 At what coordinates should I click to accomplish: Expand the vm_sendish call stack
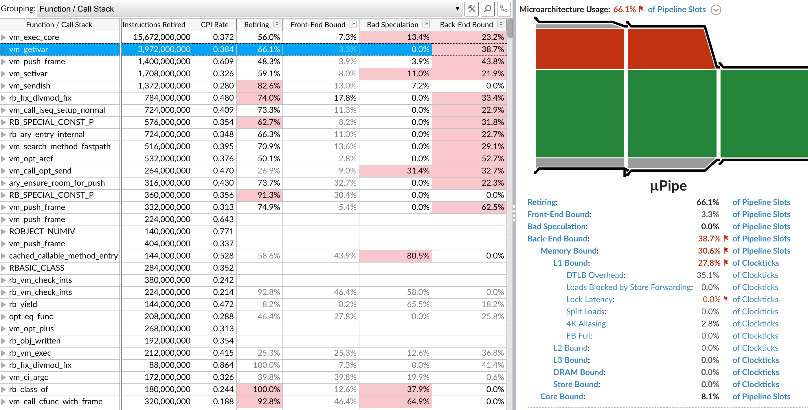tap(3, 86)
